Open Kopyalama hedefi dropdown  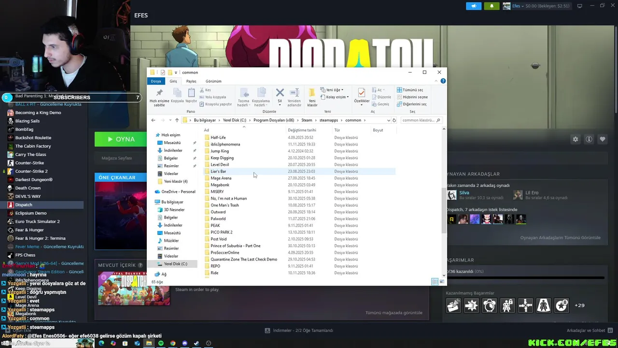click(x=261, y=97)
